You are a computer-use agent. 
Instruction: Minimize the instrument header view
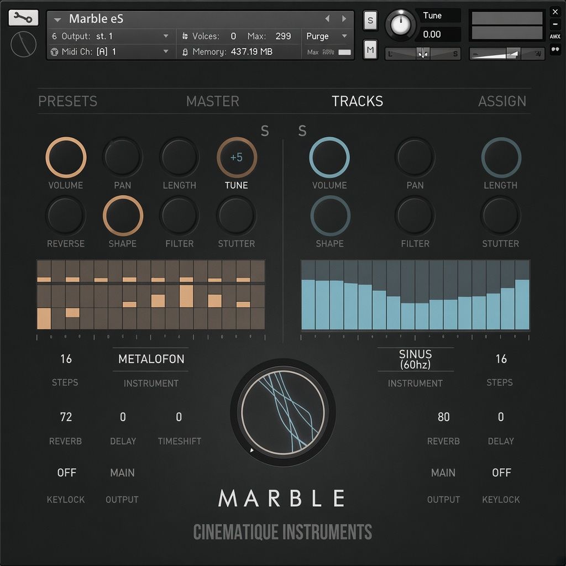coord(555,24)
